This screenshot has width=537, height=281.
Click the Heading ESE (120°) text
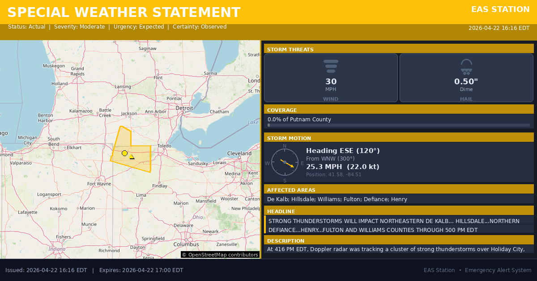343,151
